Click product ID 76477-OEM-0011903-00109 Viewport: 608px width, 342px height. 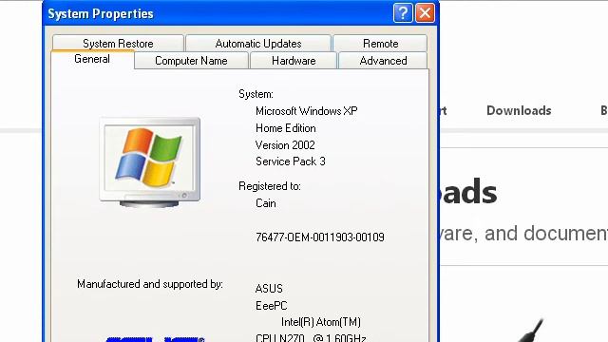(320, 237)
